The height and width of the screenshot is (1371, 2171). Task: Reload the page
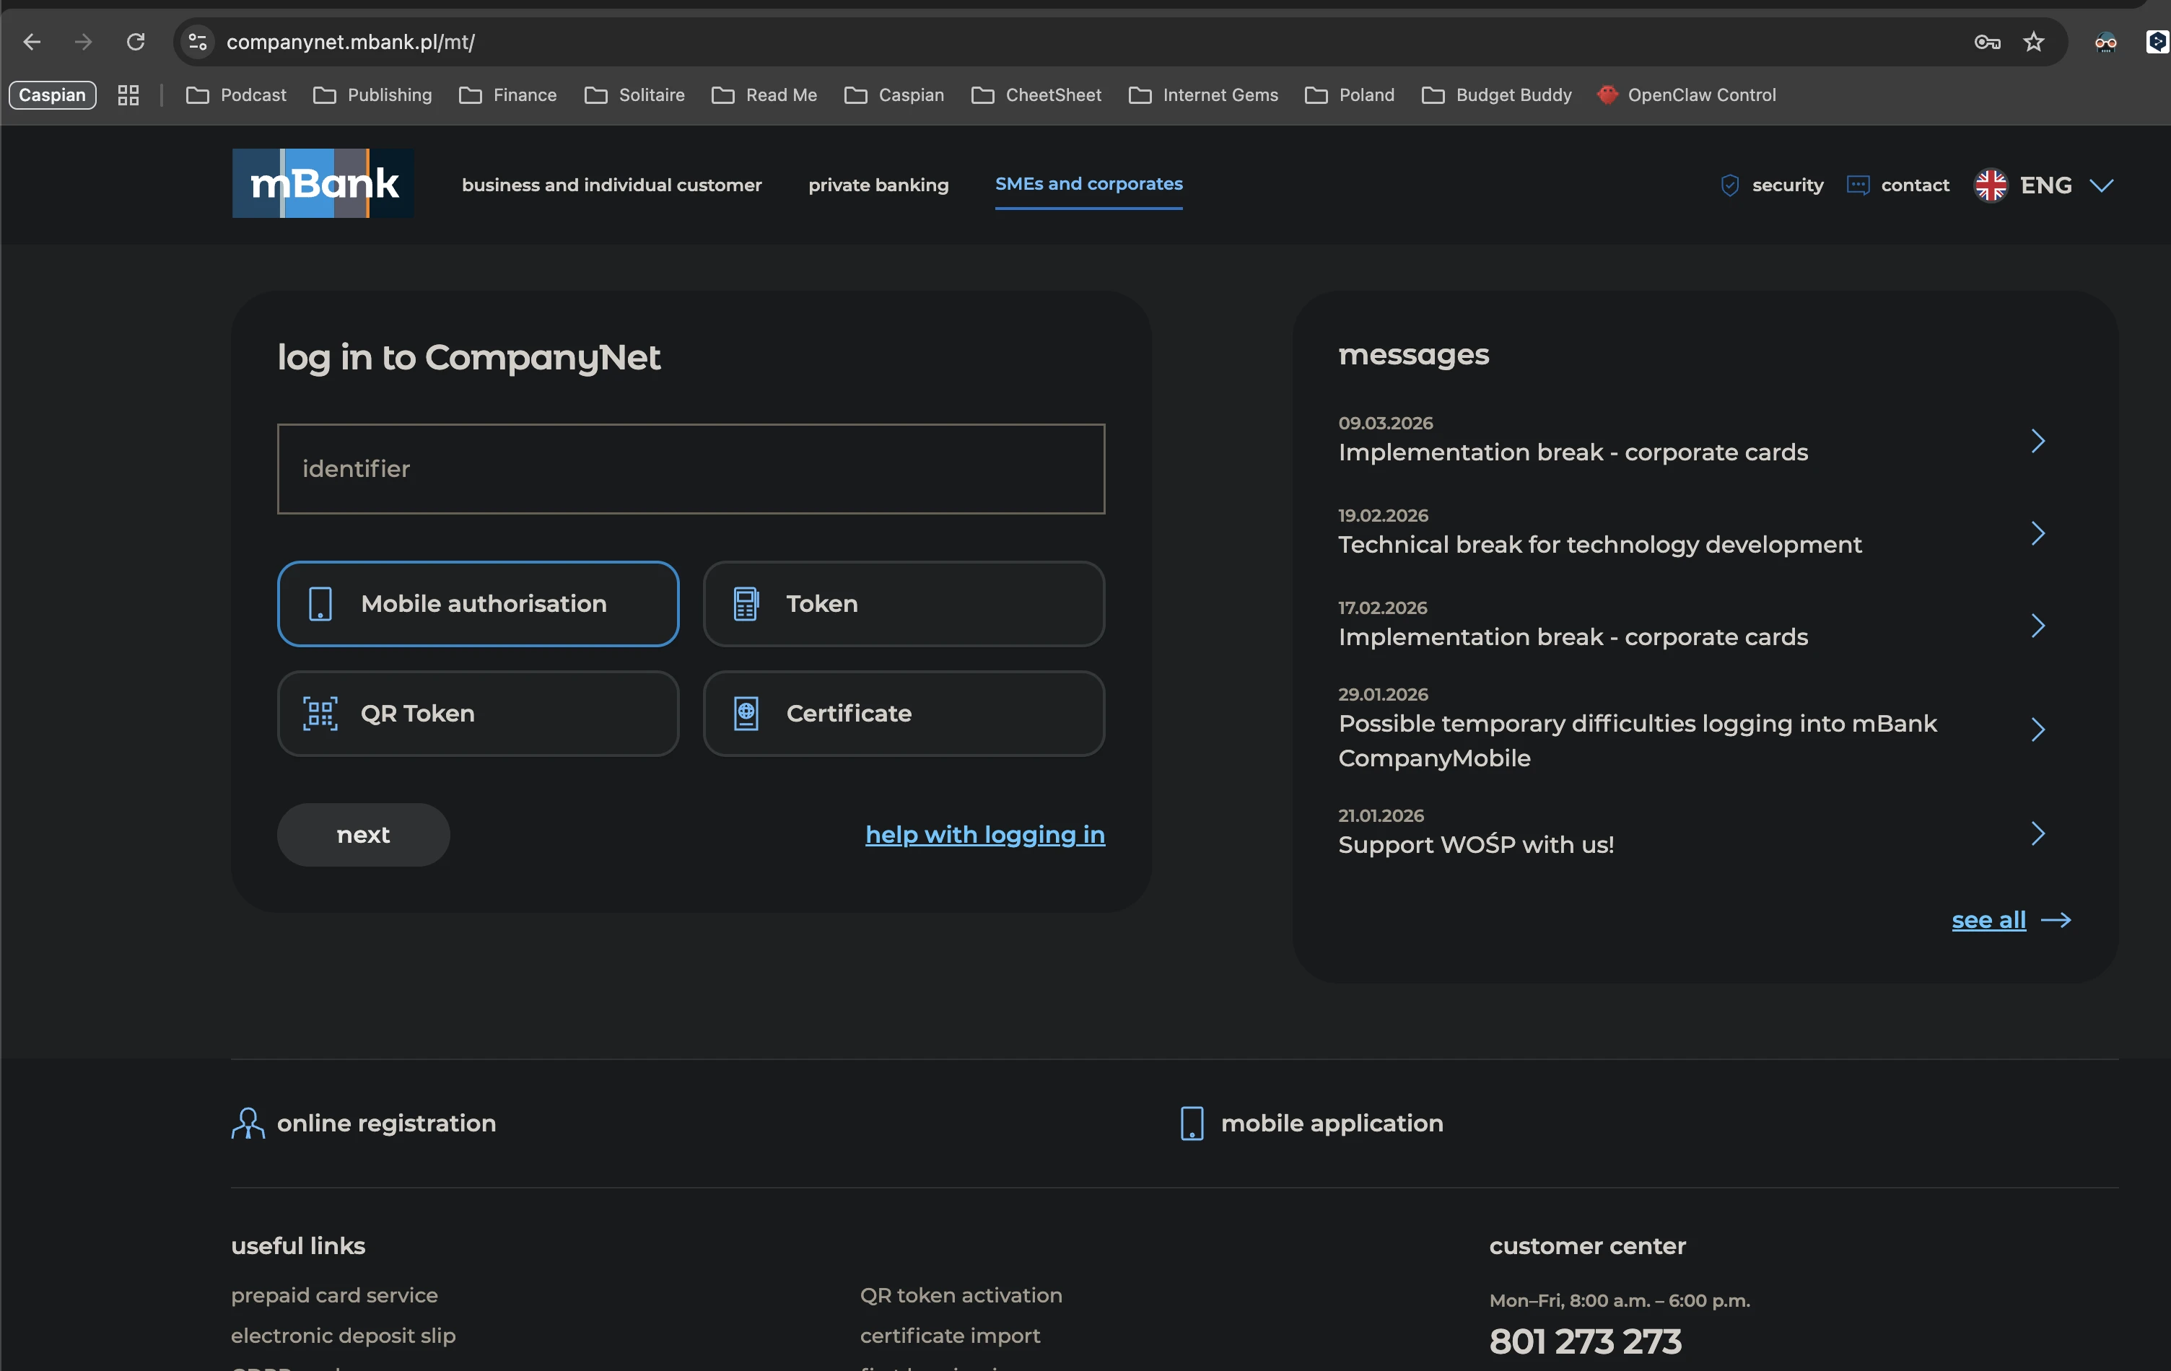point(135,41)
